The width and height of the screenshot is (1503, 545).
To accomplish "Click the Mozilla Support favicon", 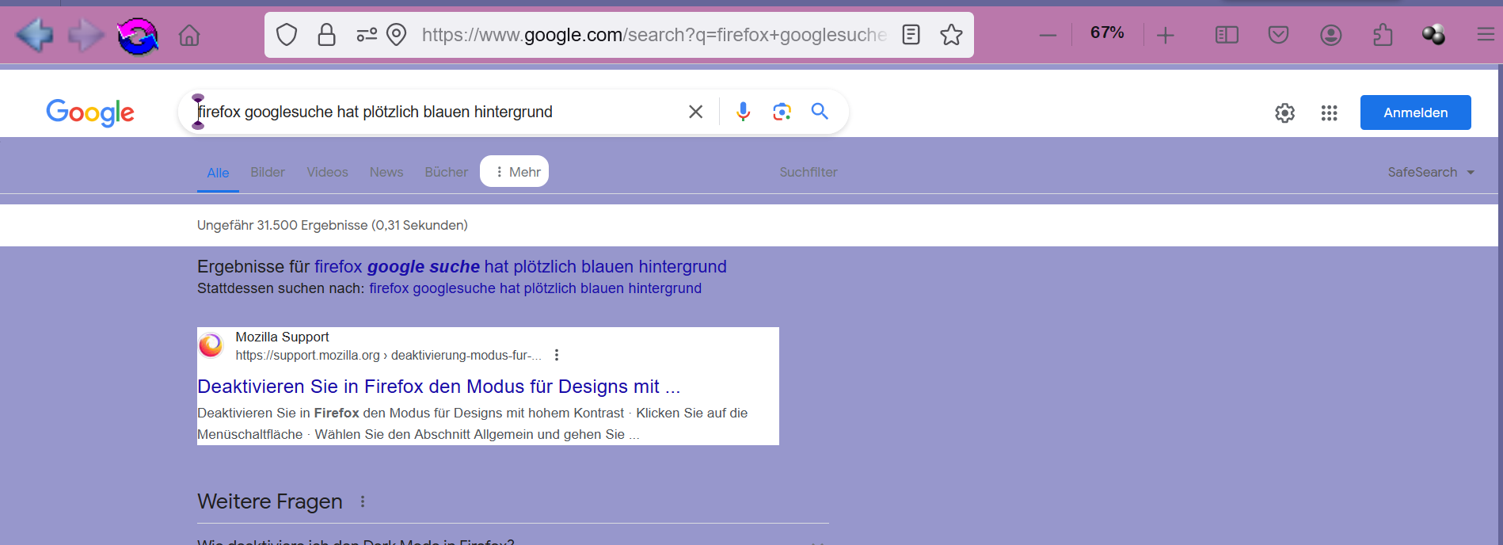I will pos(211,345).
